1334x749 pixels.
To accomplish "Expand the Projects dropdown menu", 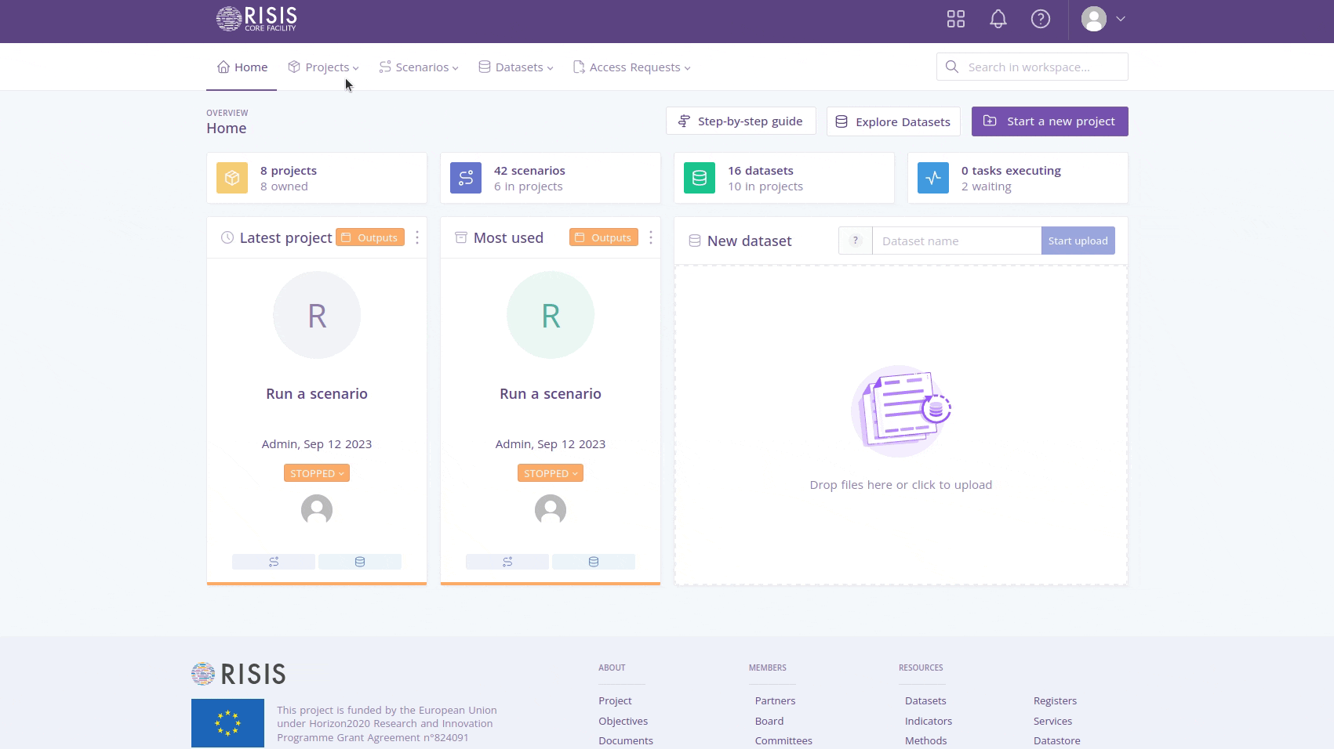I will click(x=323, y=67).
